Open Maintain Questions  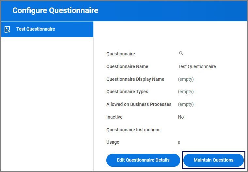point(213,160)
